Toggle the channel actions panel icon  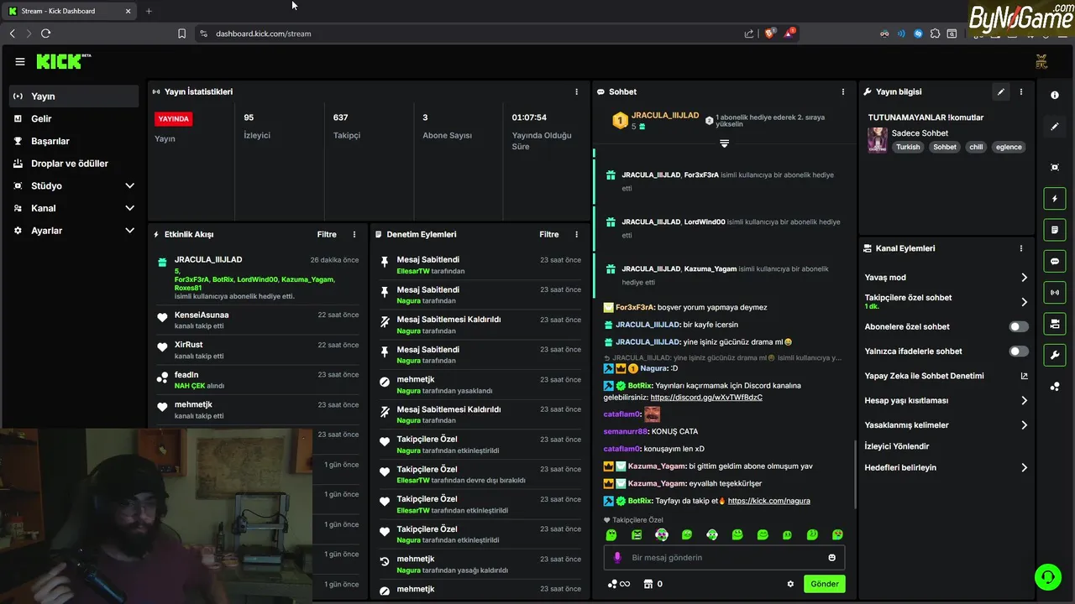click(1055, 324)
